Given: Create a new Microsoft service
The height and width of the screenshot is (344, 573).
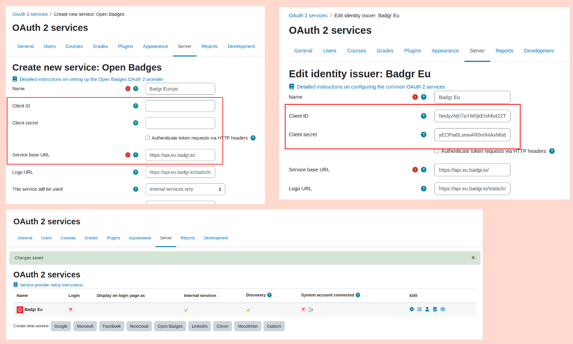Looking at the screenshot, I should coord(85,326).
